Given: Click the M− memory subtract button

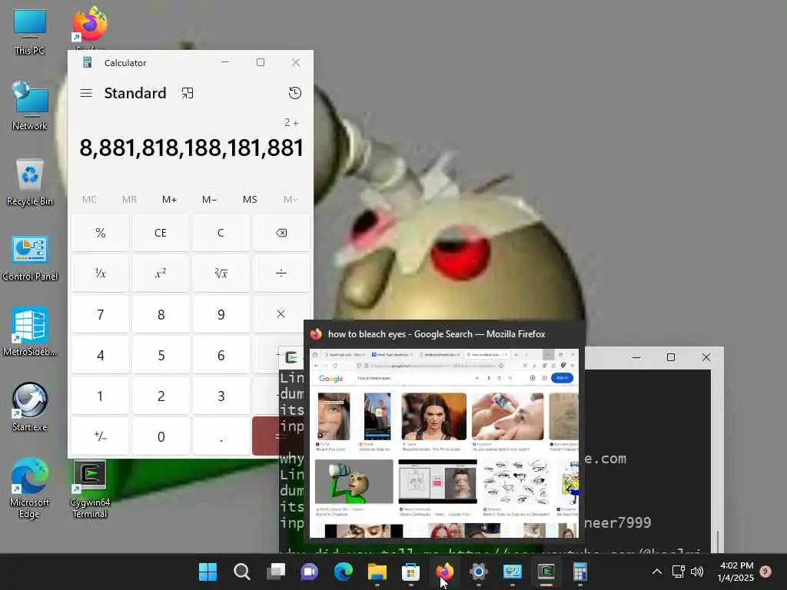Looking at the screenshot, I should click(209, 200).
